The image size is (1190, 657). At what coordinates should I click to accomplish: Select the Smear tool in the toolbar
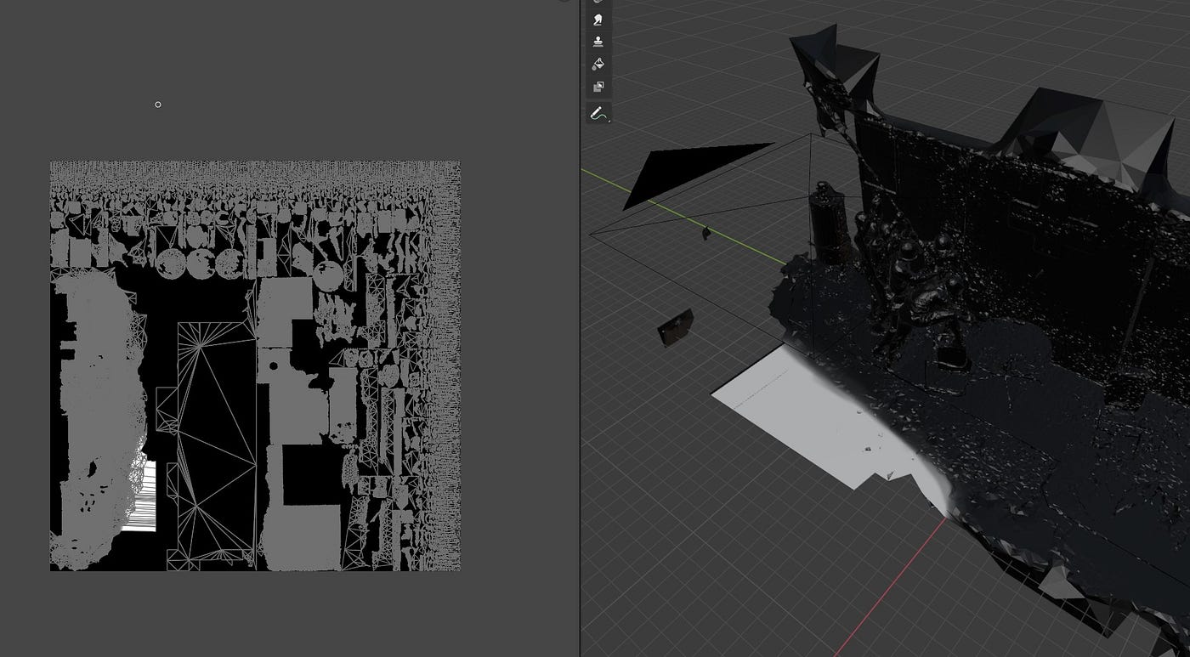[x=598, y=18]
